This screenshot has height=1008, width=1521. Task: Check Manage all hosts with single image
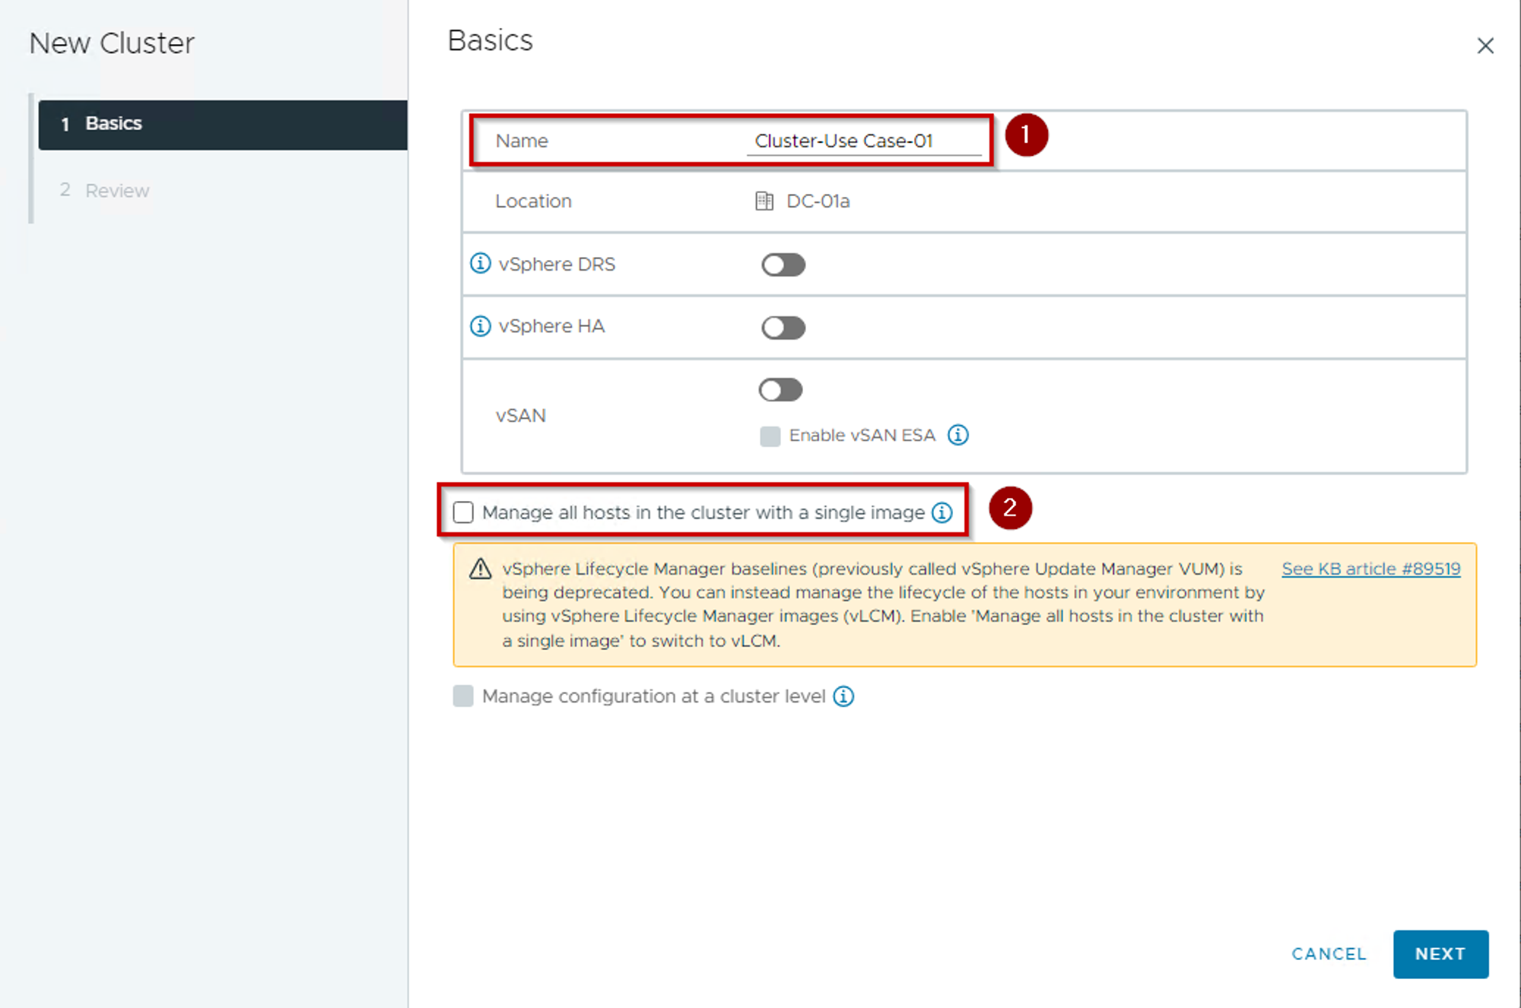point(463,512)
